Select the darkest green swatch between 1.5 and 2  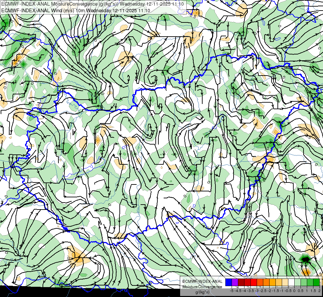click(x=316, y=282)
